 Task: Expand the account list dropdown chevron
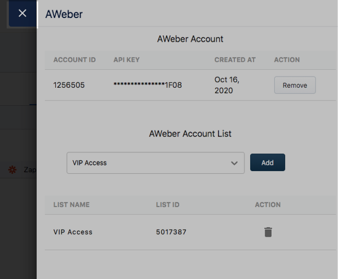pyautogui.click(x=234, y=163)
